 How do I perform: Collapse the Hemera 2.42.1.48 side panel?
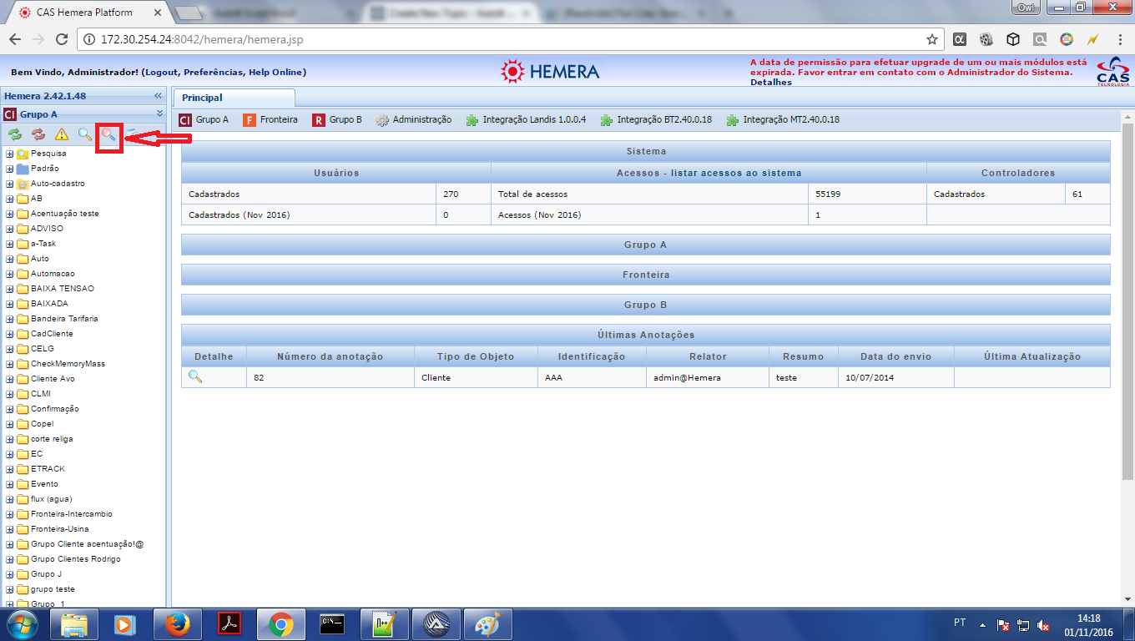[158, 96]
